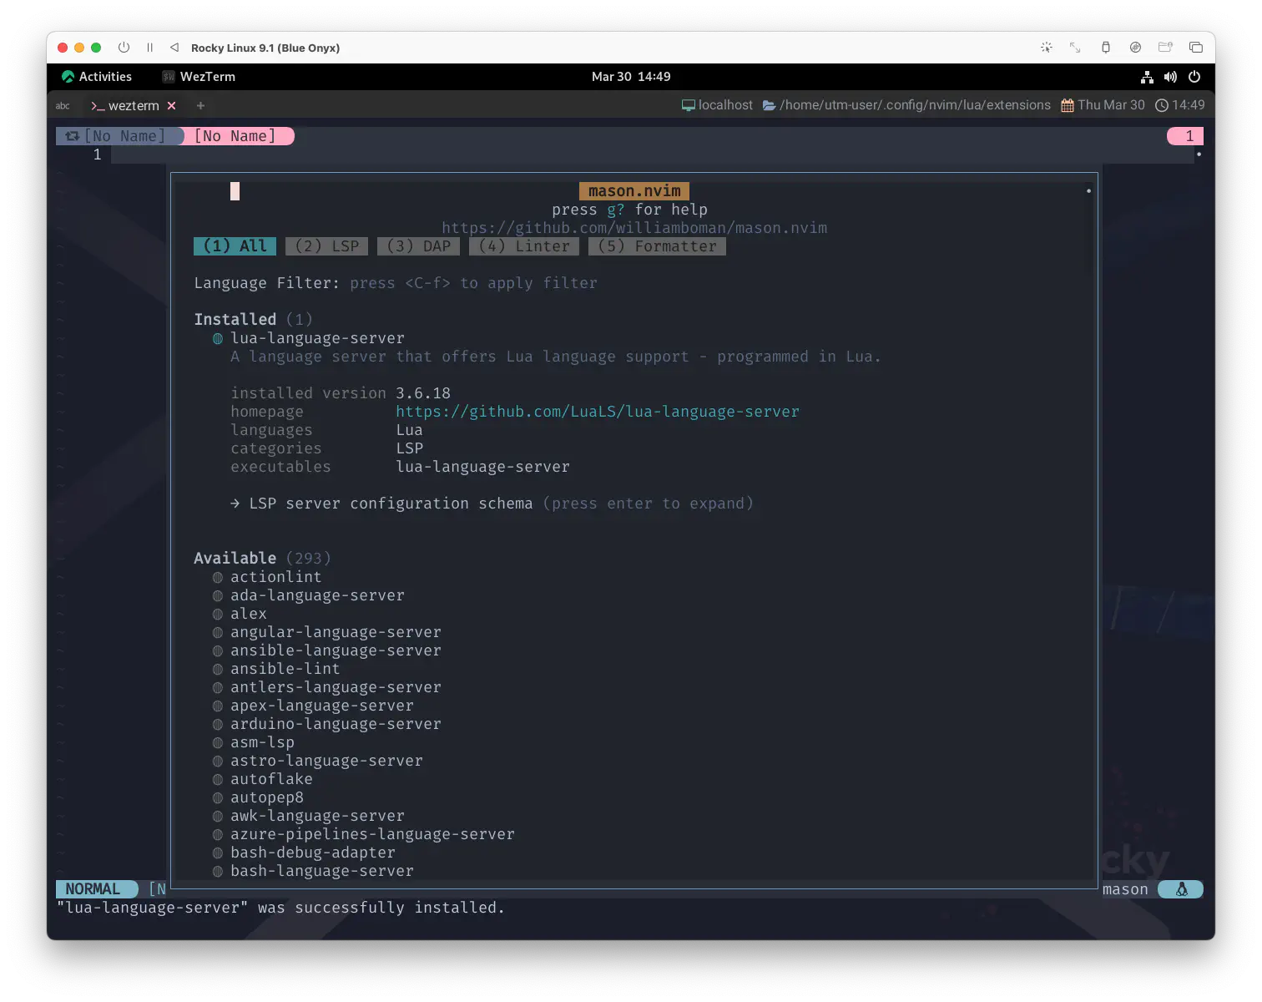Viewport: 1262px width, 1002px height.
Task: Add a new WezTerm tab
Action: click(200, 106)
